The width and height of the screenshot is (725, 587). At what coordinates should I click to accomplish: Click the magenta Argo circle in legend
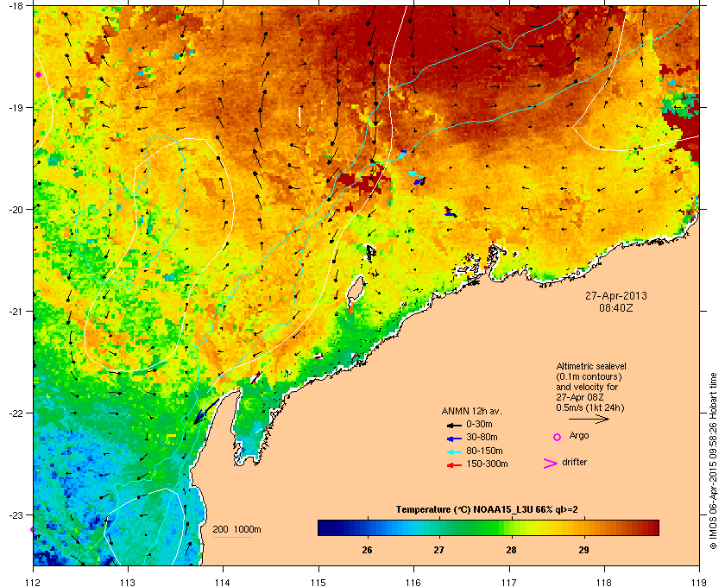(558, 437)
